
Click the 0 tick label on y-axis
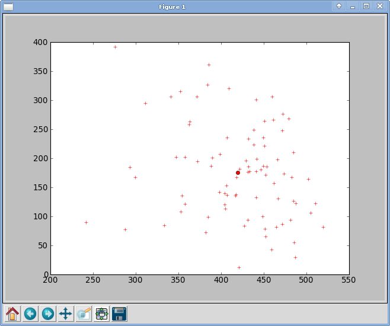click(x=44, y=274)
